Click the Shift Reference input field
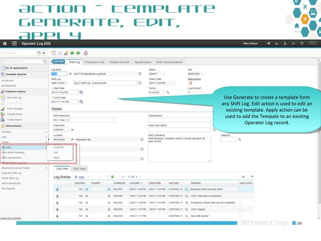Screen dimensions: 321x241 85,120
